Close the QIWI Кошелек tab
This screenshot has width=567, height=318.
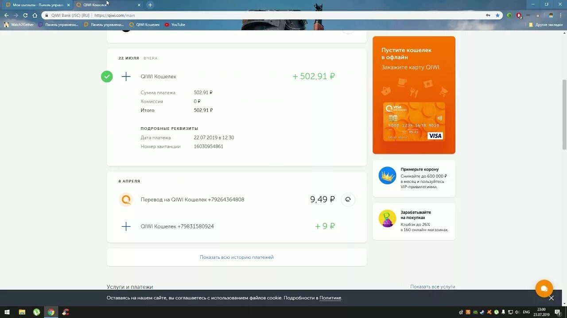point(139,5)
